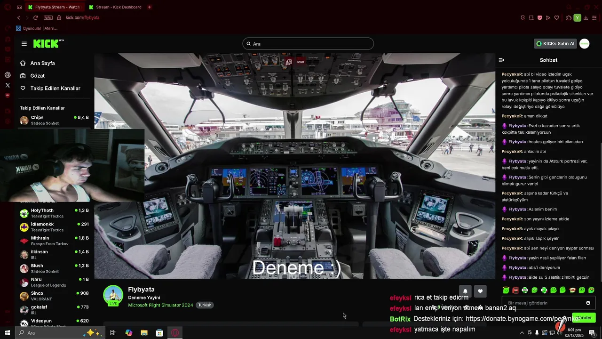This screenshot has height=339, width=602.
Task: Click the snapshot capture icon
Action: pyautogui.click(x=531, y=18)
